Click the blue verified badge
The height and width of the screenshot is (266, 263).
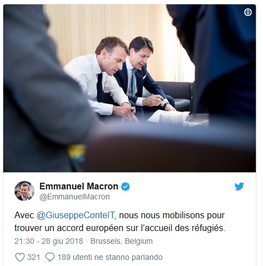tap(125, 187)
